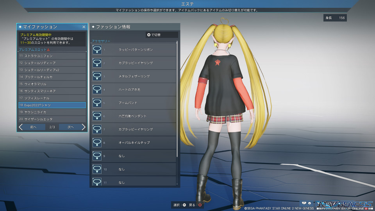Click the accessory icon in slot 7 row

97,129
